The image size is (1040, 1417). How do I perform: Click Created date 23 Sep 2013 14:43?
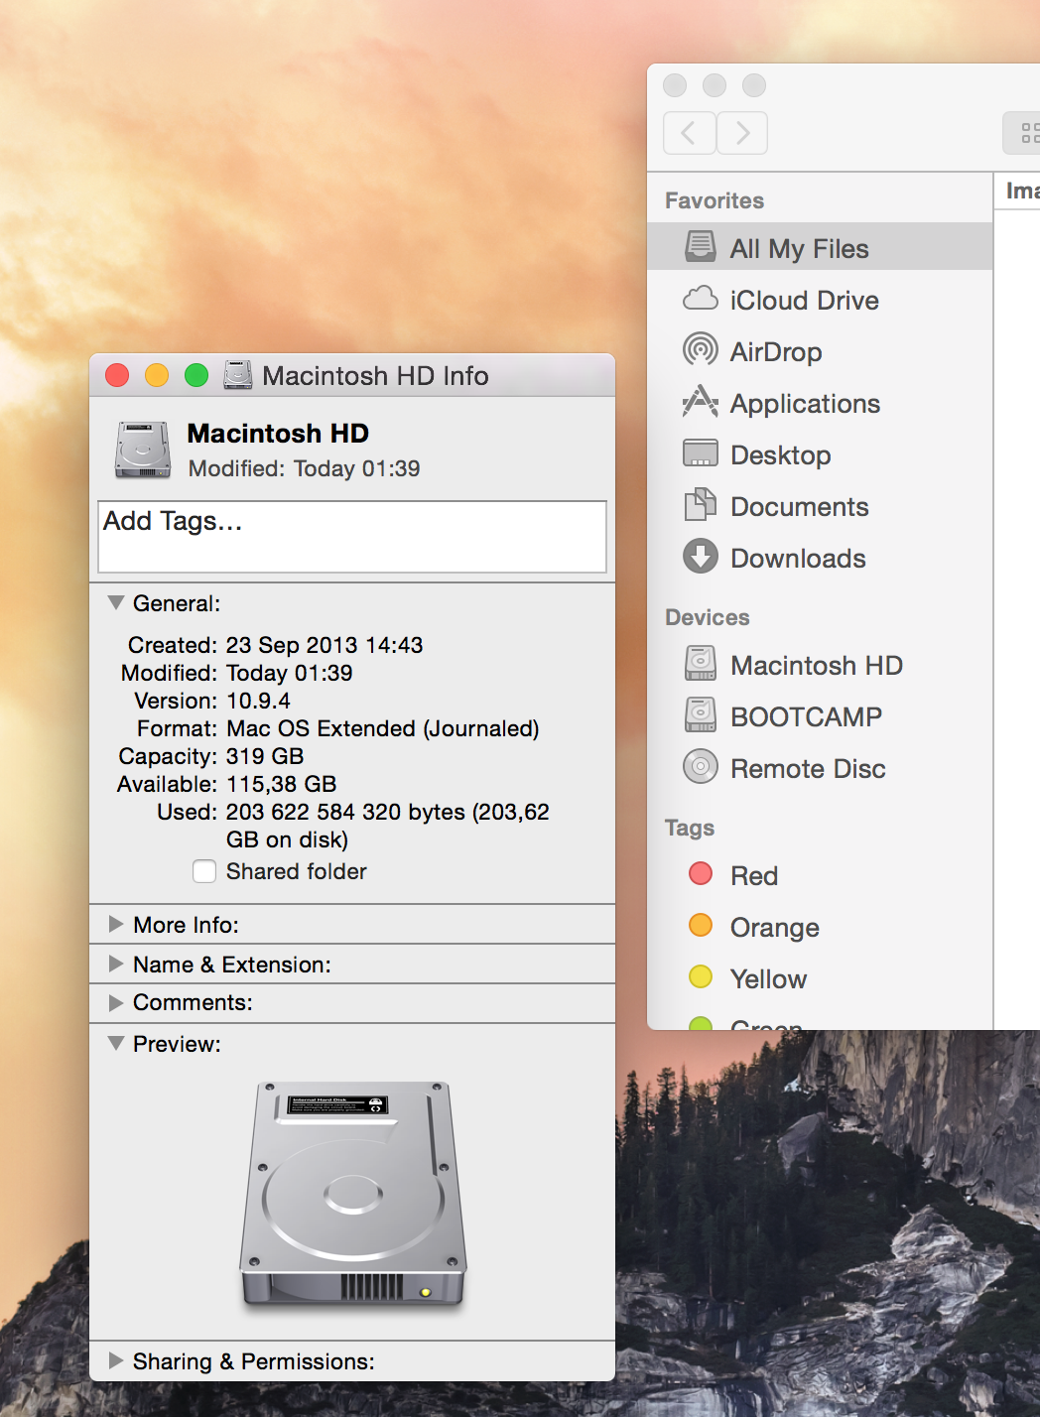[x=325, y=645]
